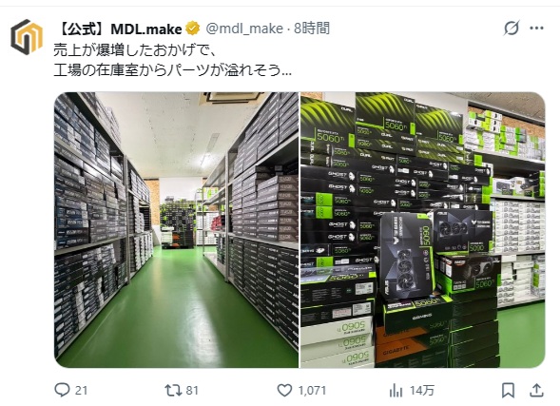
Task: Open left warehouse aisle photo
Action: click(176, 230)
